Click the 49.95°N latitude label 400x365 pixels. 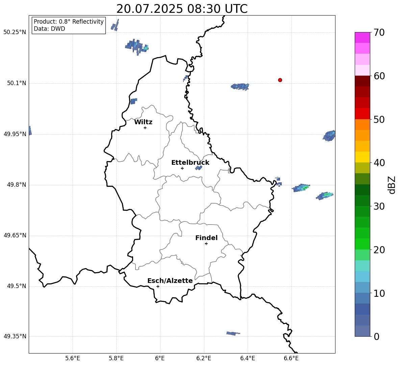(x=15, y=134)
